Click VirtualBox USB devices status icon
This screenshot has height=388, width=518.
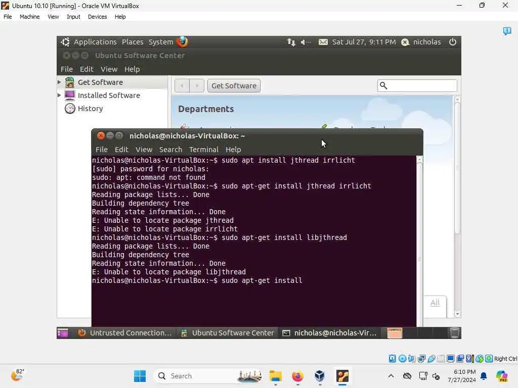[x=431, y=358]
